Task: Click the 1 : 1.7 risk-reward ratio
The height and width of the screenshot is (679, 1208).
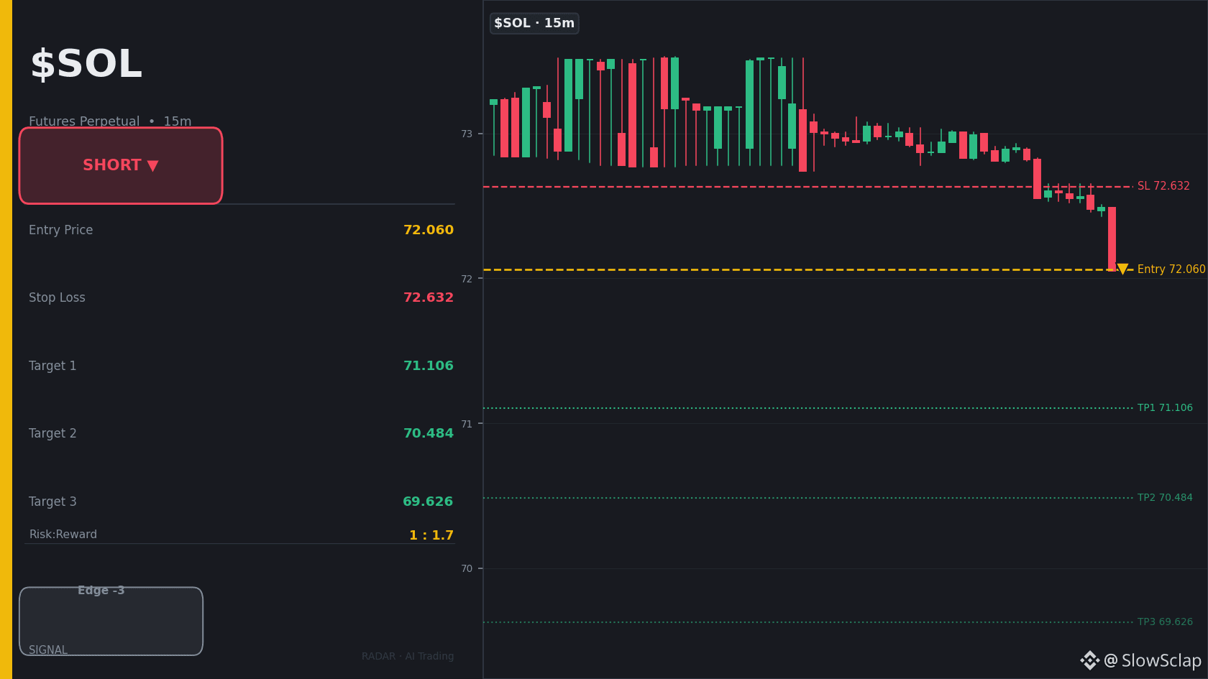Action: (x=431, y=535)
